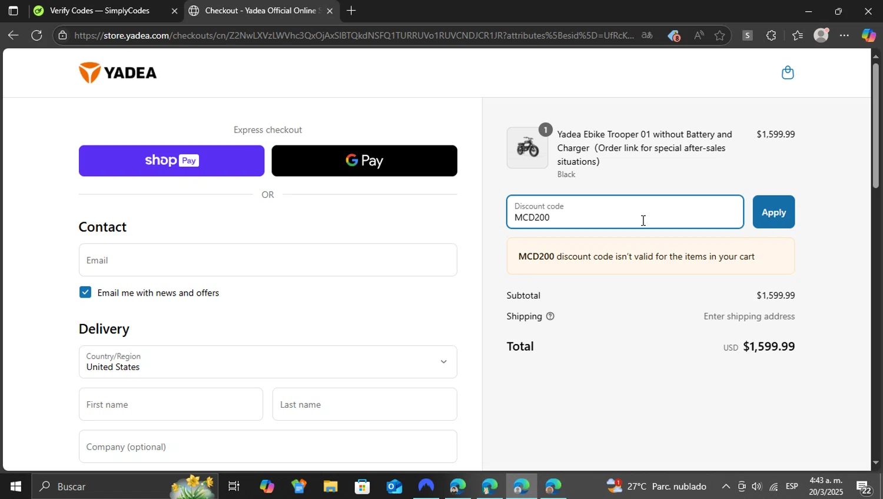Go back to the previous page
The image size is (883, 499).
point(13,35)
